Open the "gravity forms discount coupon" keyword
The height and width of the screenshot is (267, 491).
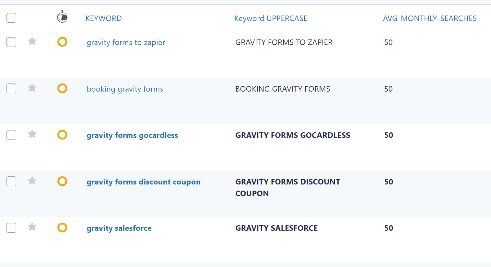tap(144, 182)
